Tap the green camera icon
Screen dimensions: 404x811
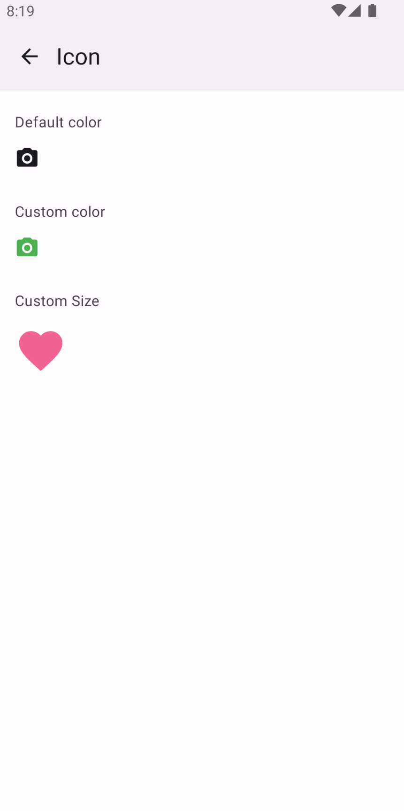(x=27, y=247)
